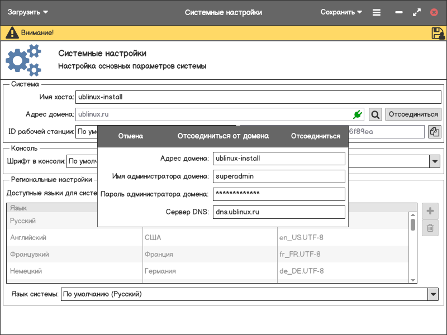
Task: Confirm with dialog's Отсоединиться button
Action: pos(315,136)
